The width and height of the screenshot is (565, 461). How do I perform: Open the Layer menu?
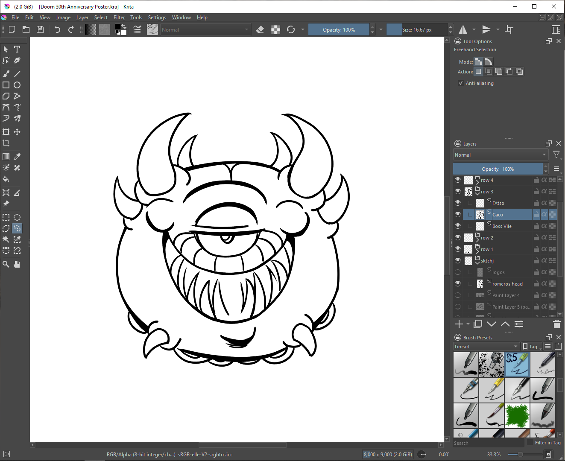click(x=82, y=18)
